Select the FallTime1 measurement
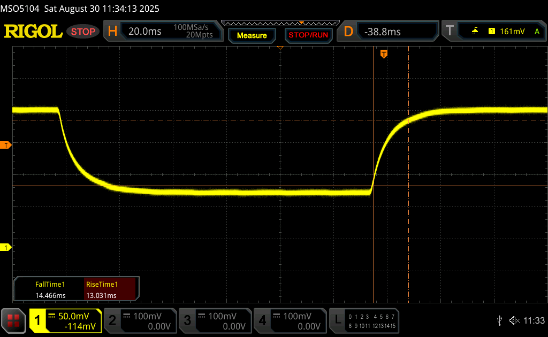The image size is (548, 337). pyautogui.click(x=50, y=284)
